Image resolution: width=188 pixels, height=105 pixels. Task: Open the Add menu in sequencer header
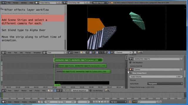31,90
